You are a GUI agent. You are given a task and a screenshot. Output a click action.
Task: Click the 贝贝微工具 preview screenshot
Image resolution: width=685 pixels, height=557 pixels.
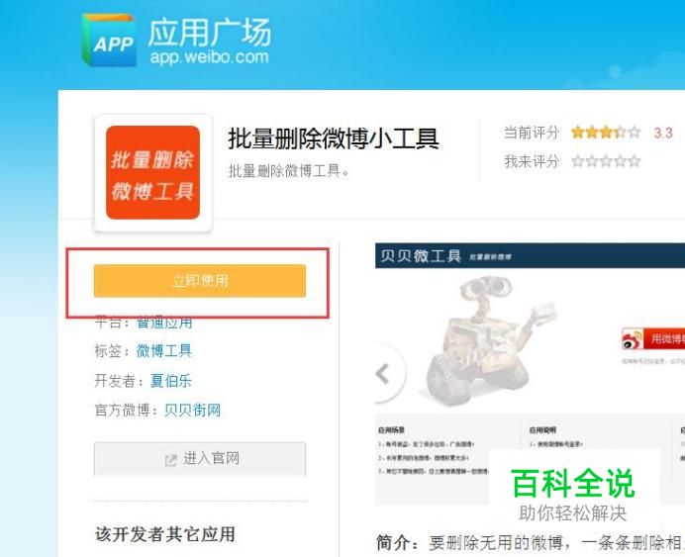coord(530,374)
